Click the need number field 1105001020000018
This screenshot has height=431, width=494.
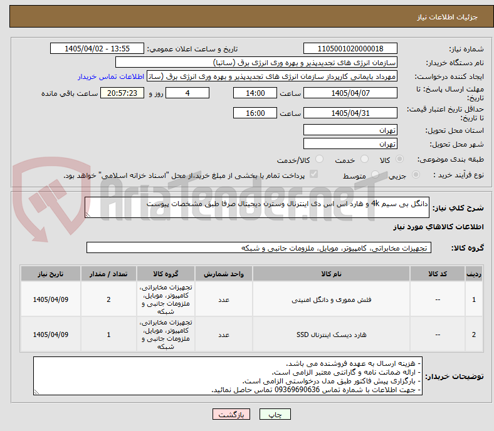(350, 48)
